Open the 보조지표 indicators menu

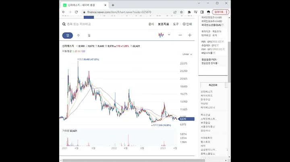click(163, 24)
